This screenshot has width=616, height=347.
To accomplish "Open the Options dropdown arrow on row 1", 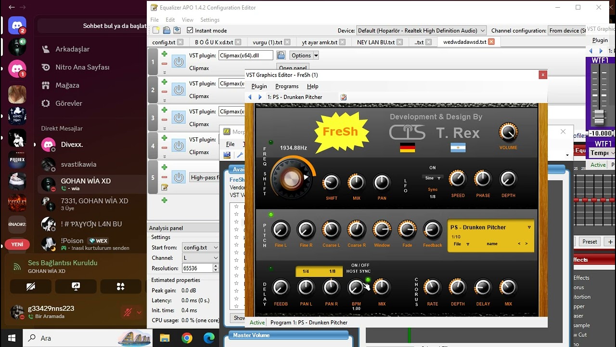I will point(316,55).
